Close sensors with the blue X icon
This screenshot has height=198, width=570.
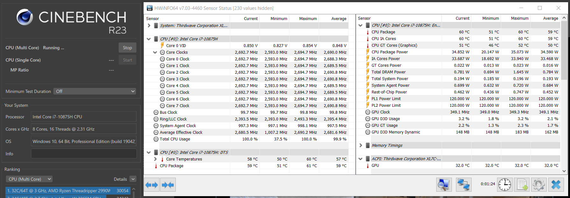pos(556,185)
